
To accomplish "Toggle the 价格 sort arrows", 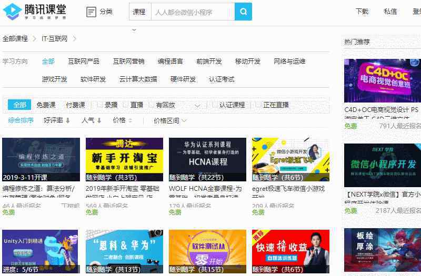I will coord(130,120).
